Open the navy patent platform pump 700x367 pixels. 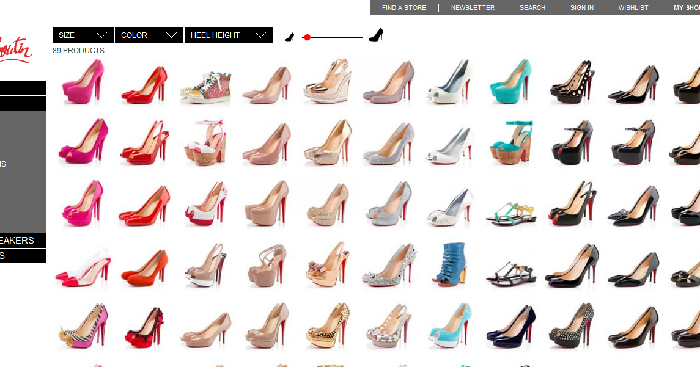click(512, 327)
